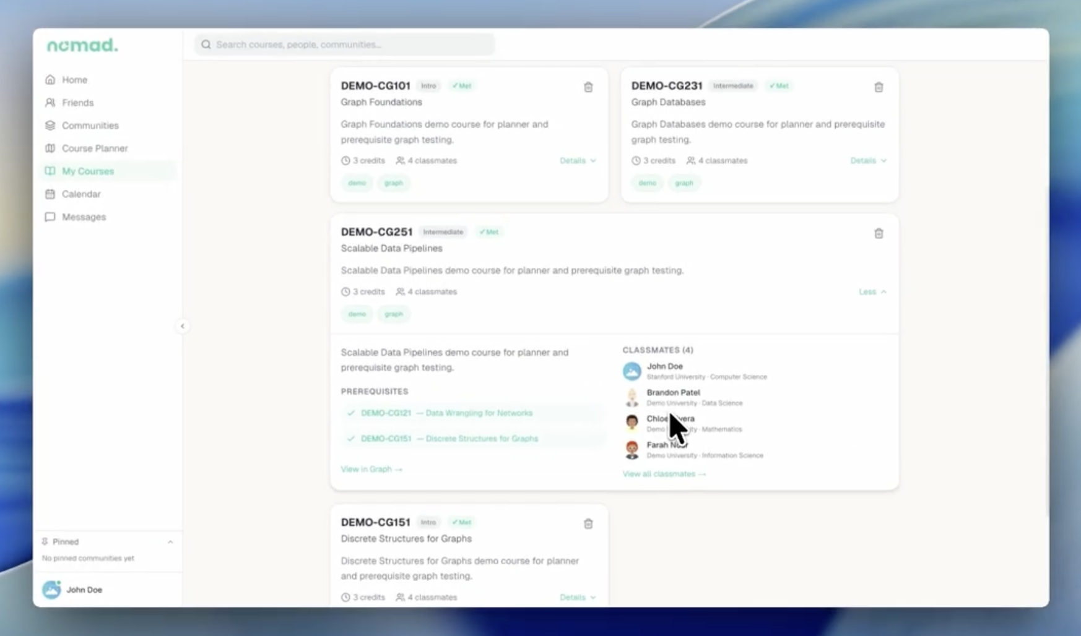
Task: Open the Calendar page
Action: (x=107, y=194)
